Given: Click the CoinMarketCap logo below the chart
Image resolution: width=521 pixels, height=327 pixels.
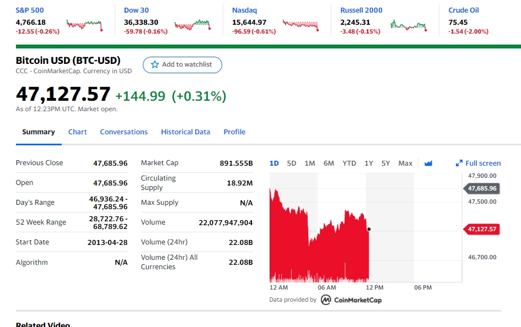Looking at the screenshot, I should point(351,300).
